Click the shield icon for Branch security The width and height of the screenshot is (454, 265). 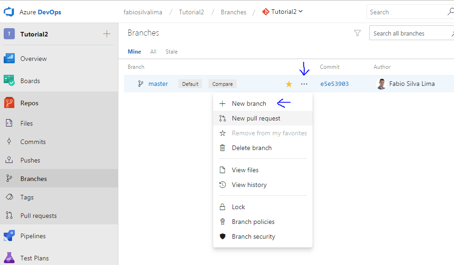[222, 236]
